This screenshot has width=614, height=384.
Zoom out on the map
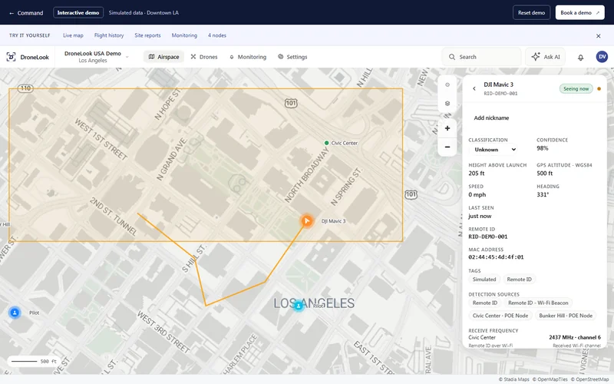pyautogui.click(x=447, y=147)
